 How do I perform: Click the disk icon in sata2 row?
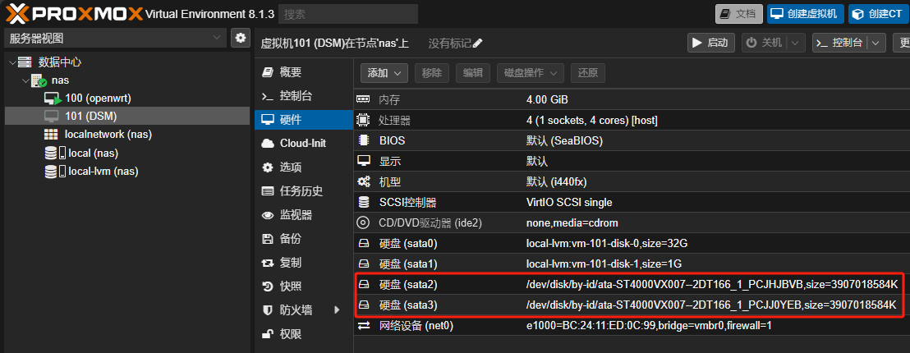point(363,285)
